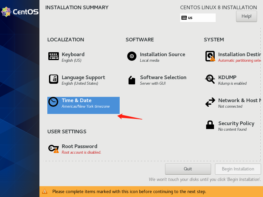263x197 pixels.
Task: Click the USER SETTINGS section heading
Action: tap(67, 132)
